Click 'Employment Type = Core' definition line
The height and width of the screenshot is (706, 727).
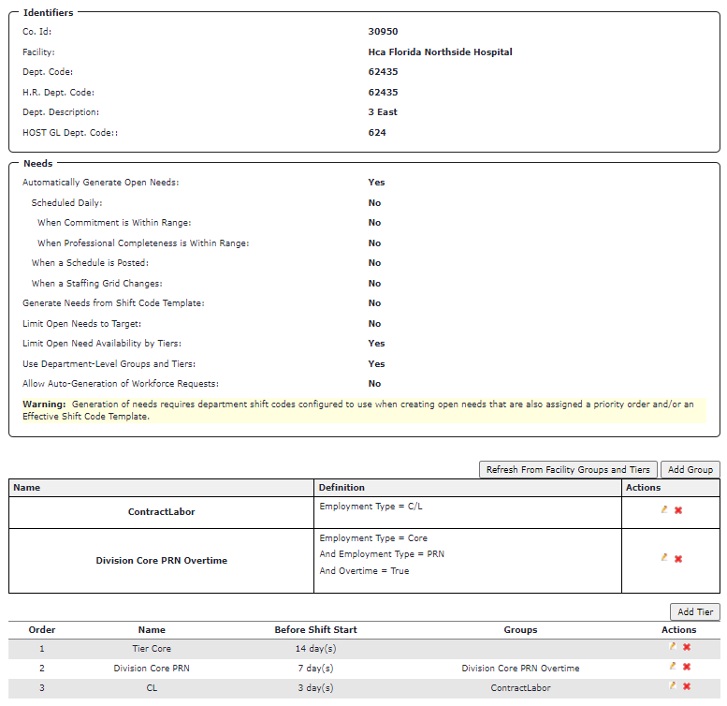373,538
